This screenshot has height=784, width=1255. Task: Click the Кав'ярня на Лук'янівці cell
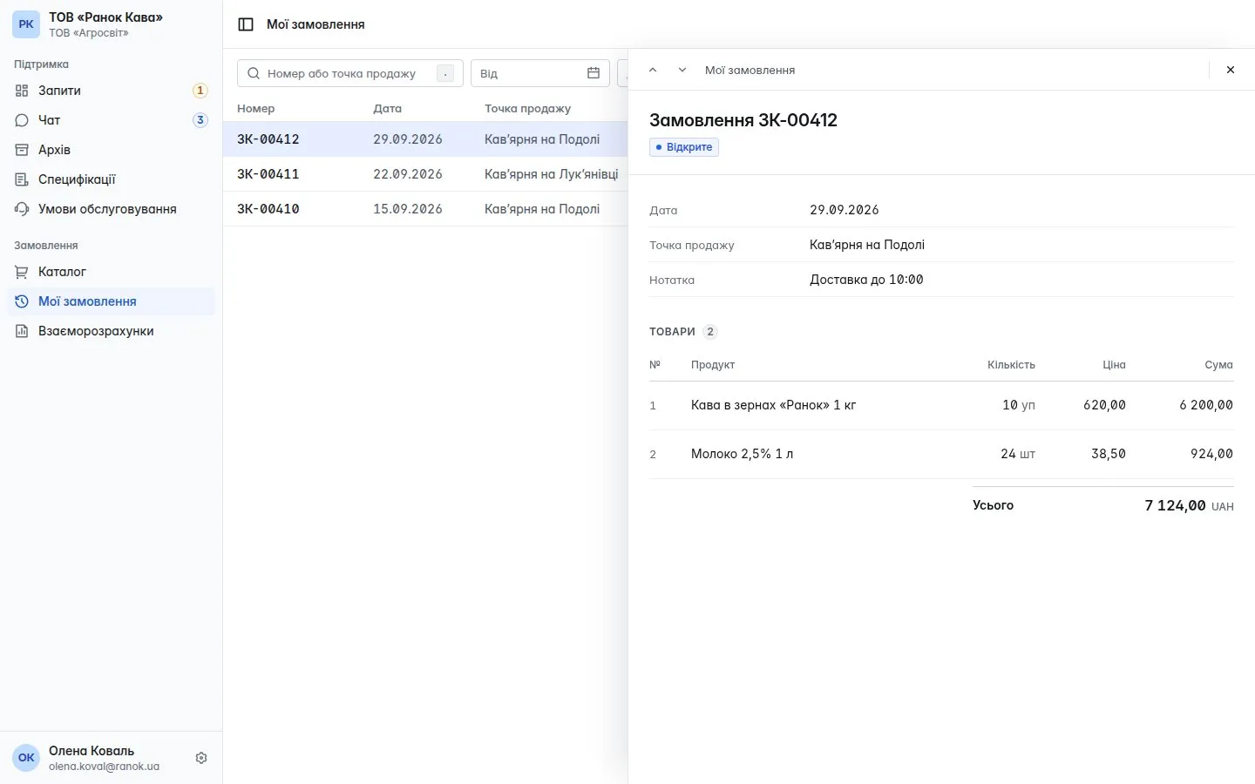tap(551, 174)
